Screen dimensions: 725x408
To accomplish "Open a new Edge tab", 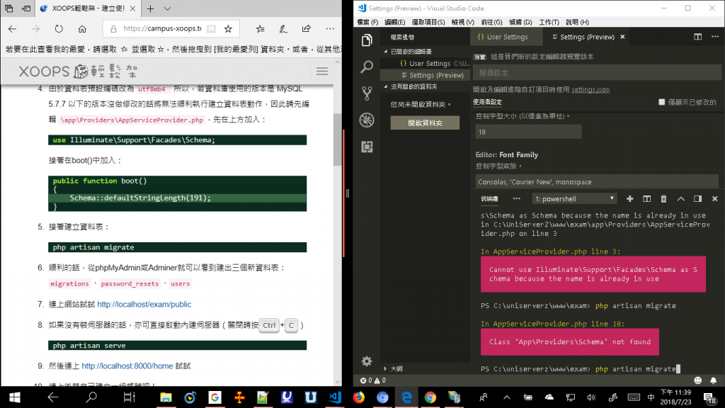I will pyautogui.click(x=150, y=8).
